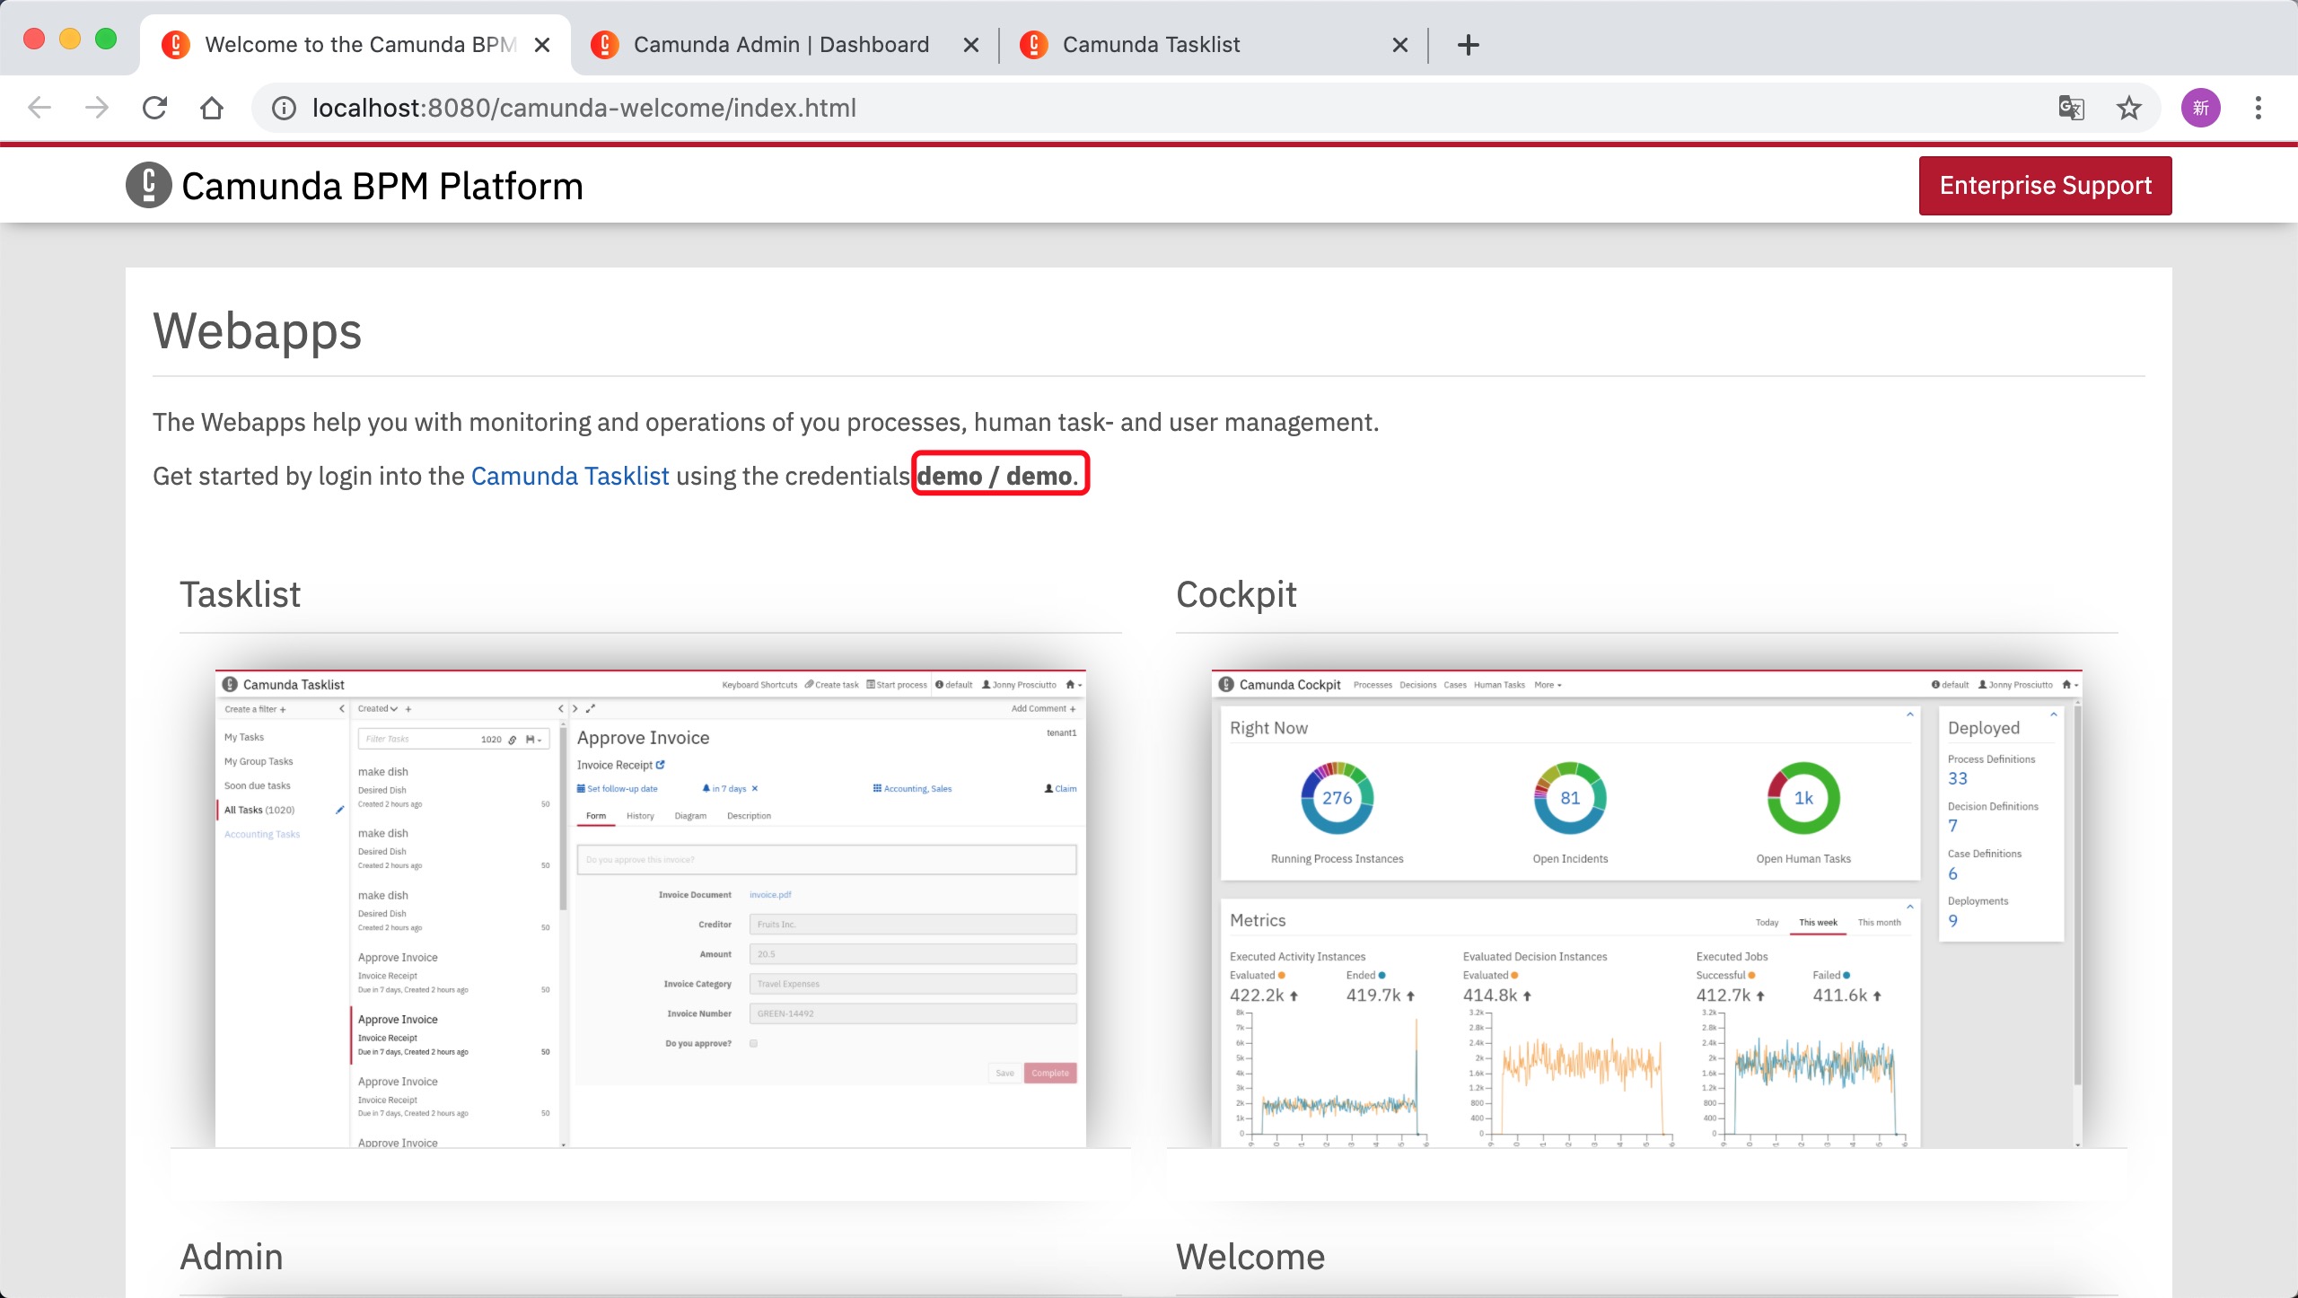
Task: Click the Camunda Admin tab icon
Action: click(x=604, y=44)
